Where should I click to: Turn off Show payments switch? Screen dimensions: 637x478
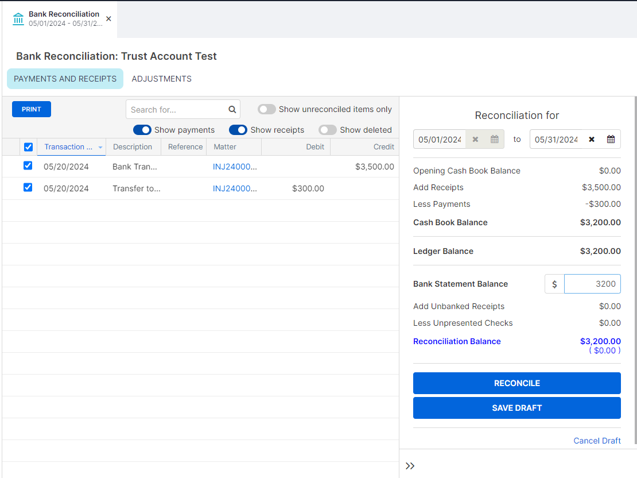click(x=142, y=130)
